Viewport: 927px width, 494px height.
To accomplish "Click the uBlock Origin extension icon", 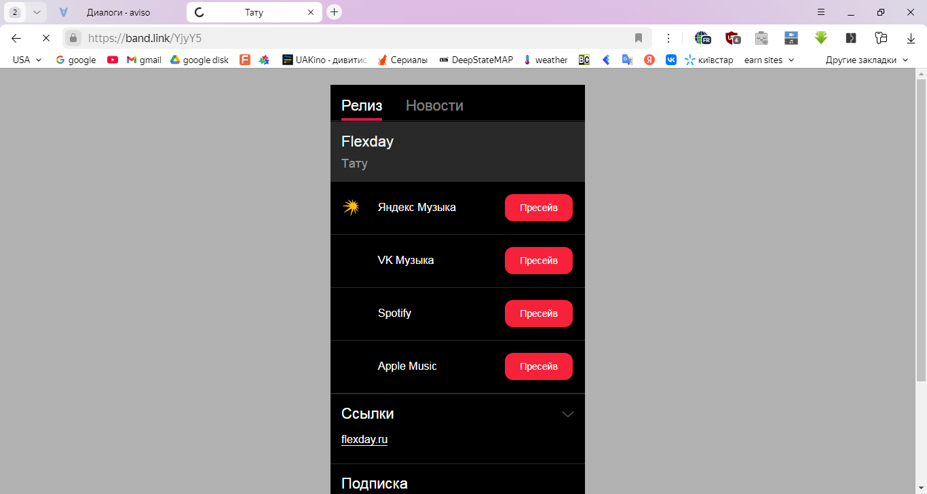I will tap(732, 38).
